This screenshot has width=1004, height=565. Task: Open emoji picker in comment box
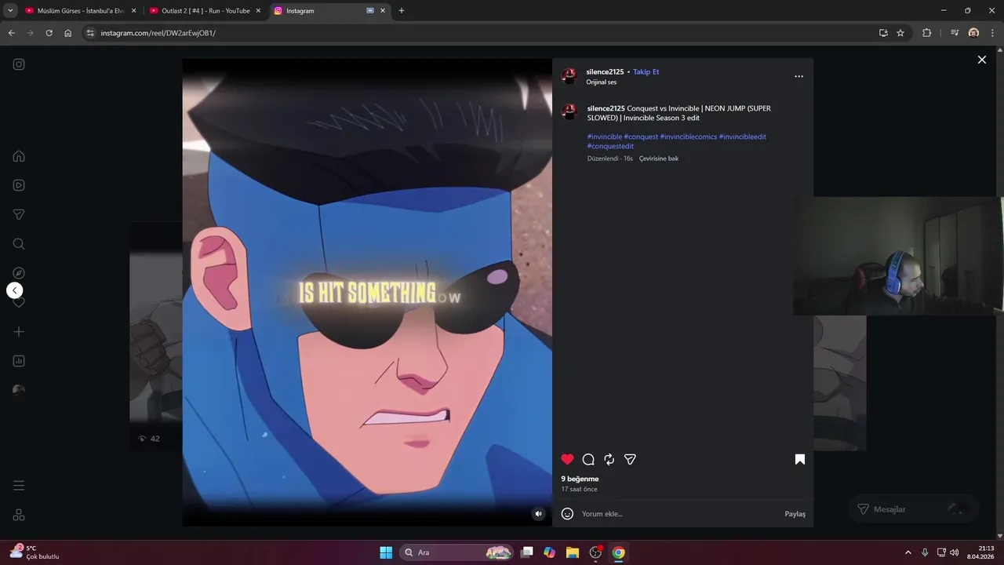coord(567,514)
